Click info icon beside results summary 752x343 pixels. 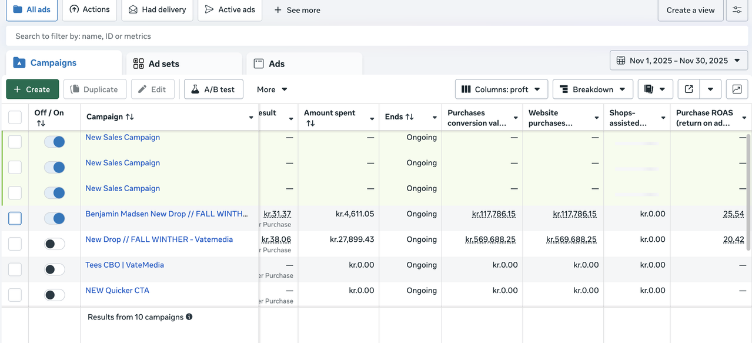pos(189,317)
